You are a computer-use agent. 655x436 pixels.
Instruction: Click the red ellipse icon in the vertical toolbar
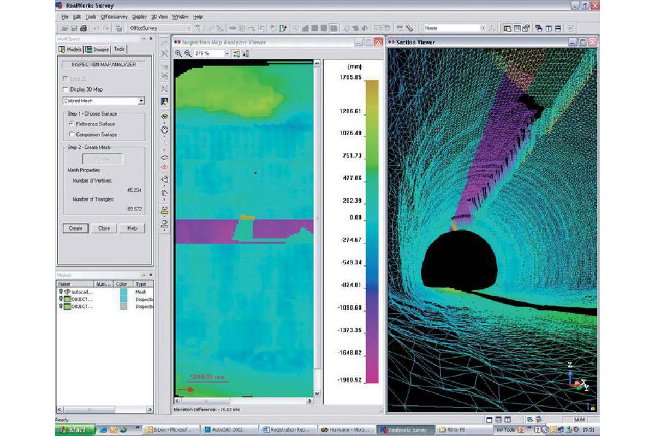pos(164,167)
